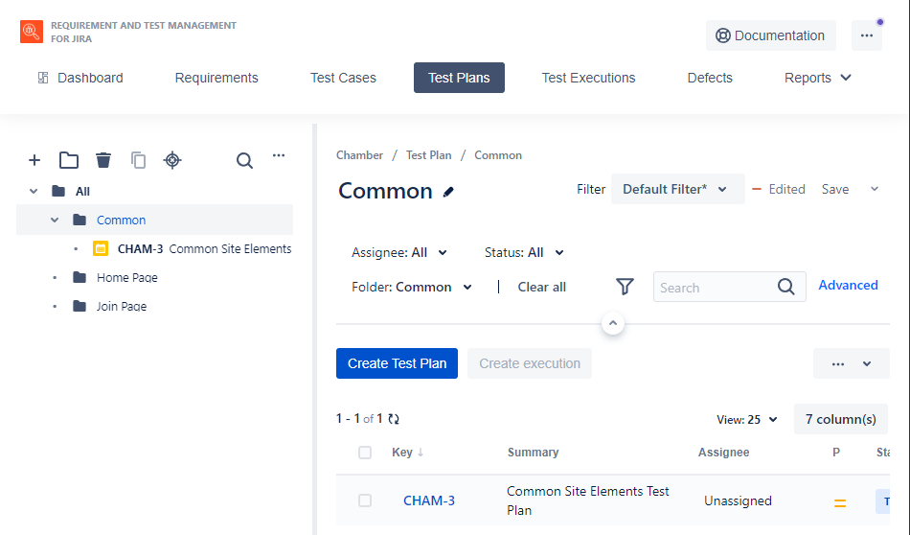Open the top-right ellipsis menu
The image size is (910, 535).
point(867,35)
